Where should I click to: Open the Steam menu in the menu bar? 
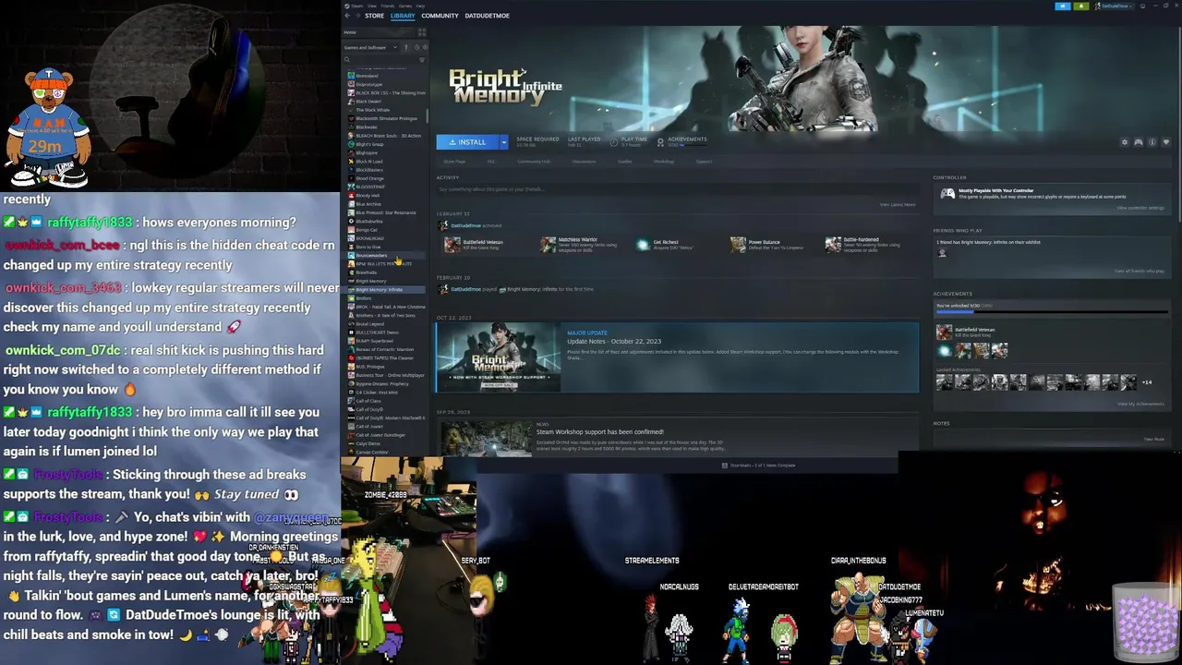click(358, 6)
